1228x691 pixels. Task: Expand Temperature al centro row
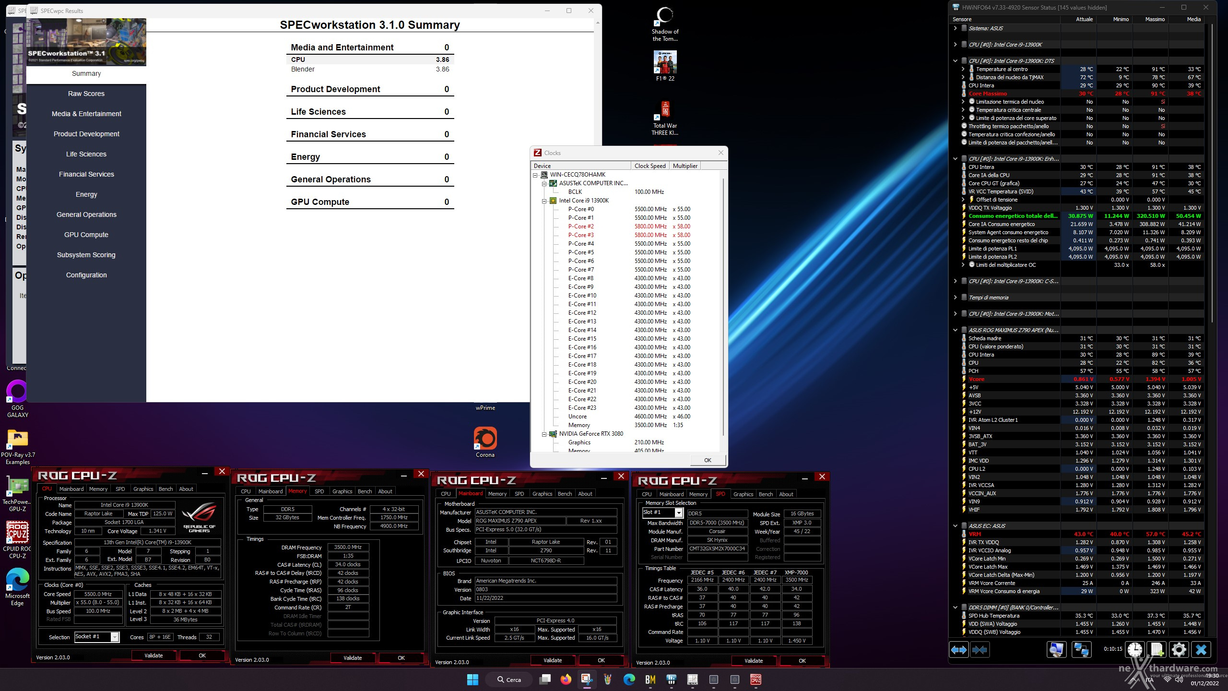coord(963,69)
